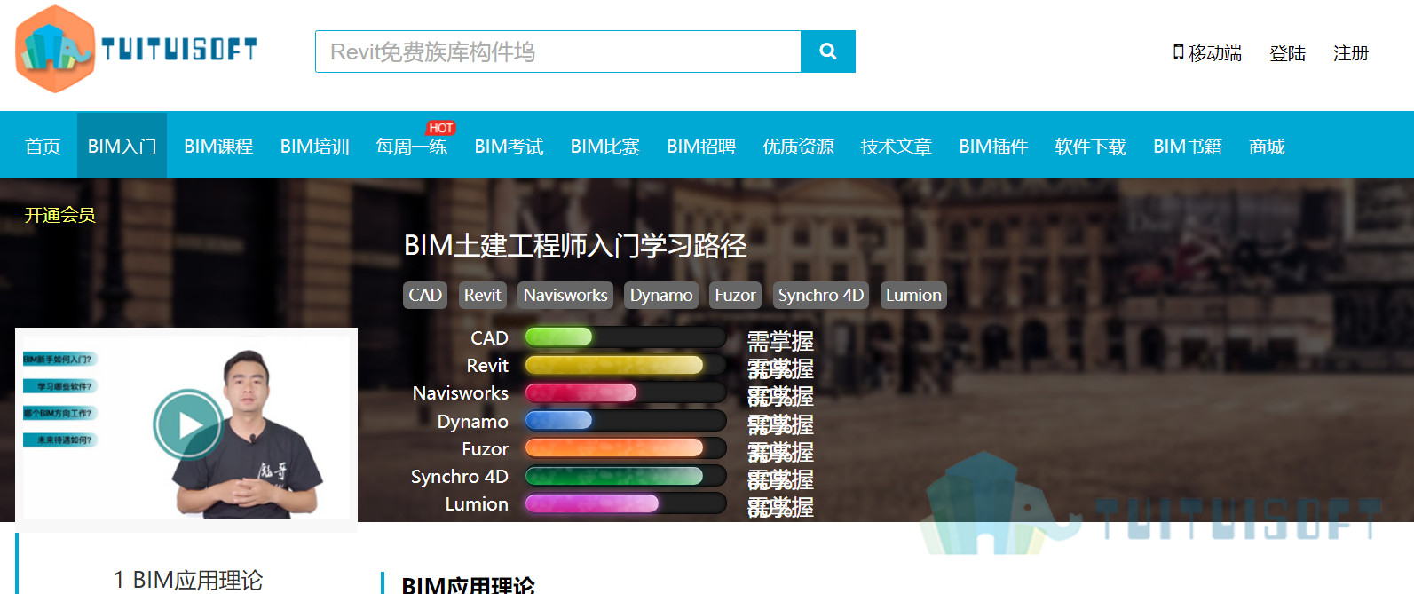The height and width of the screenshot is (594, 1414).
Task: Open the 每周一练 nav item
Action: (x=411, y=146)
